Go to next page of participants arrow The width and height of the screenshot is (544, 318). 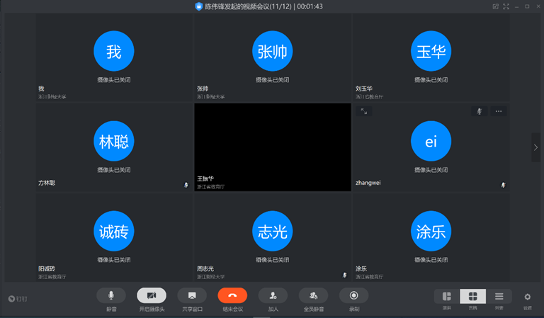pos(535,147)
